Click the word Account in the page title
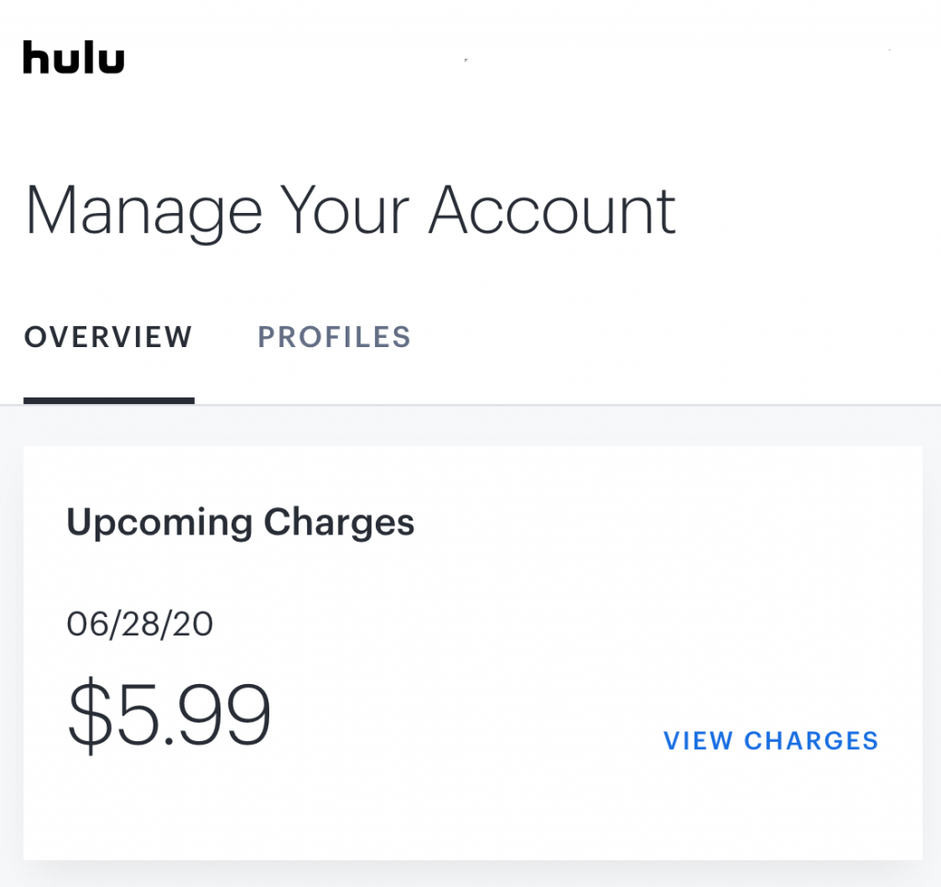The width and height of the screenshot is (941, 887). [x=552, y=211]
